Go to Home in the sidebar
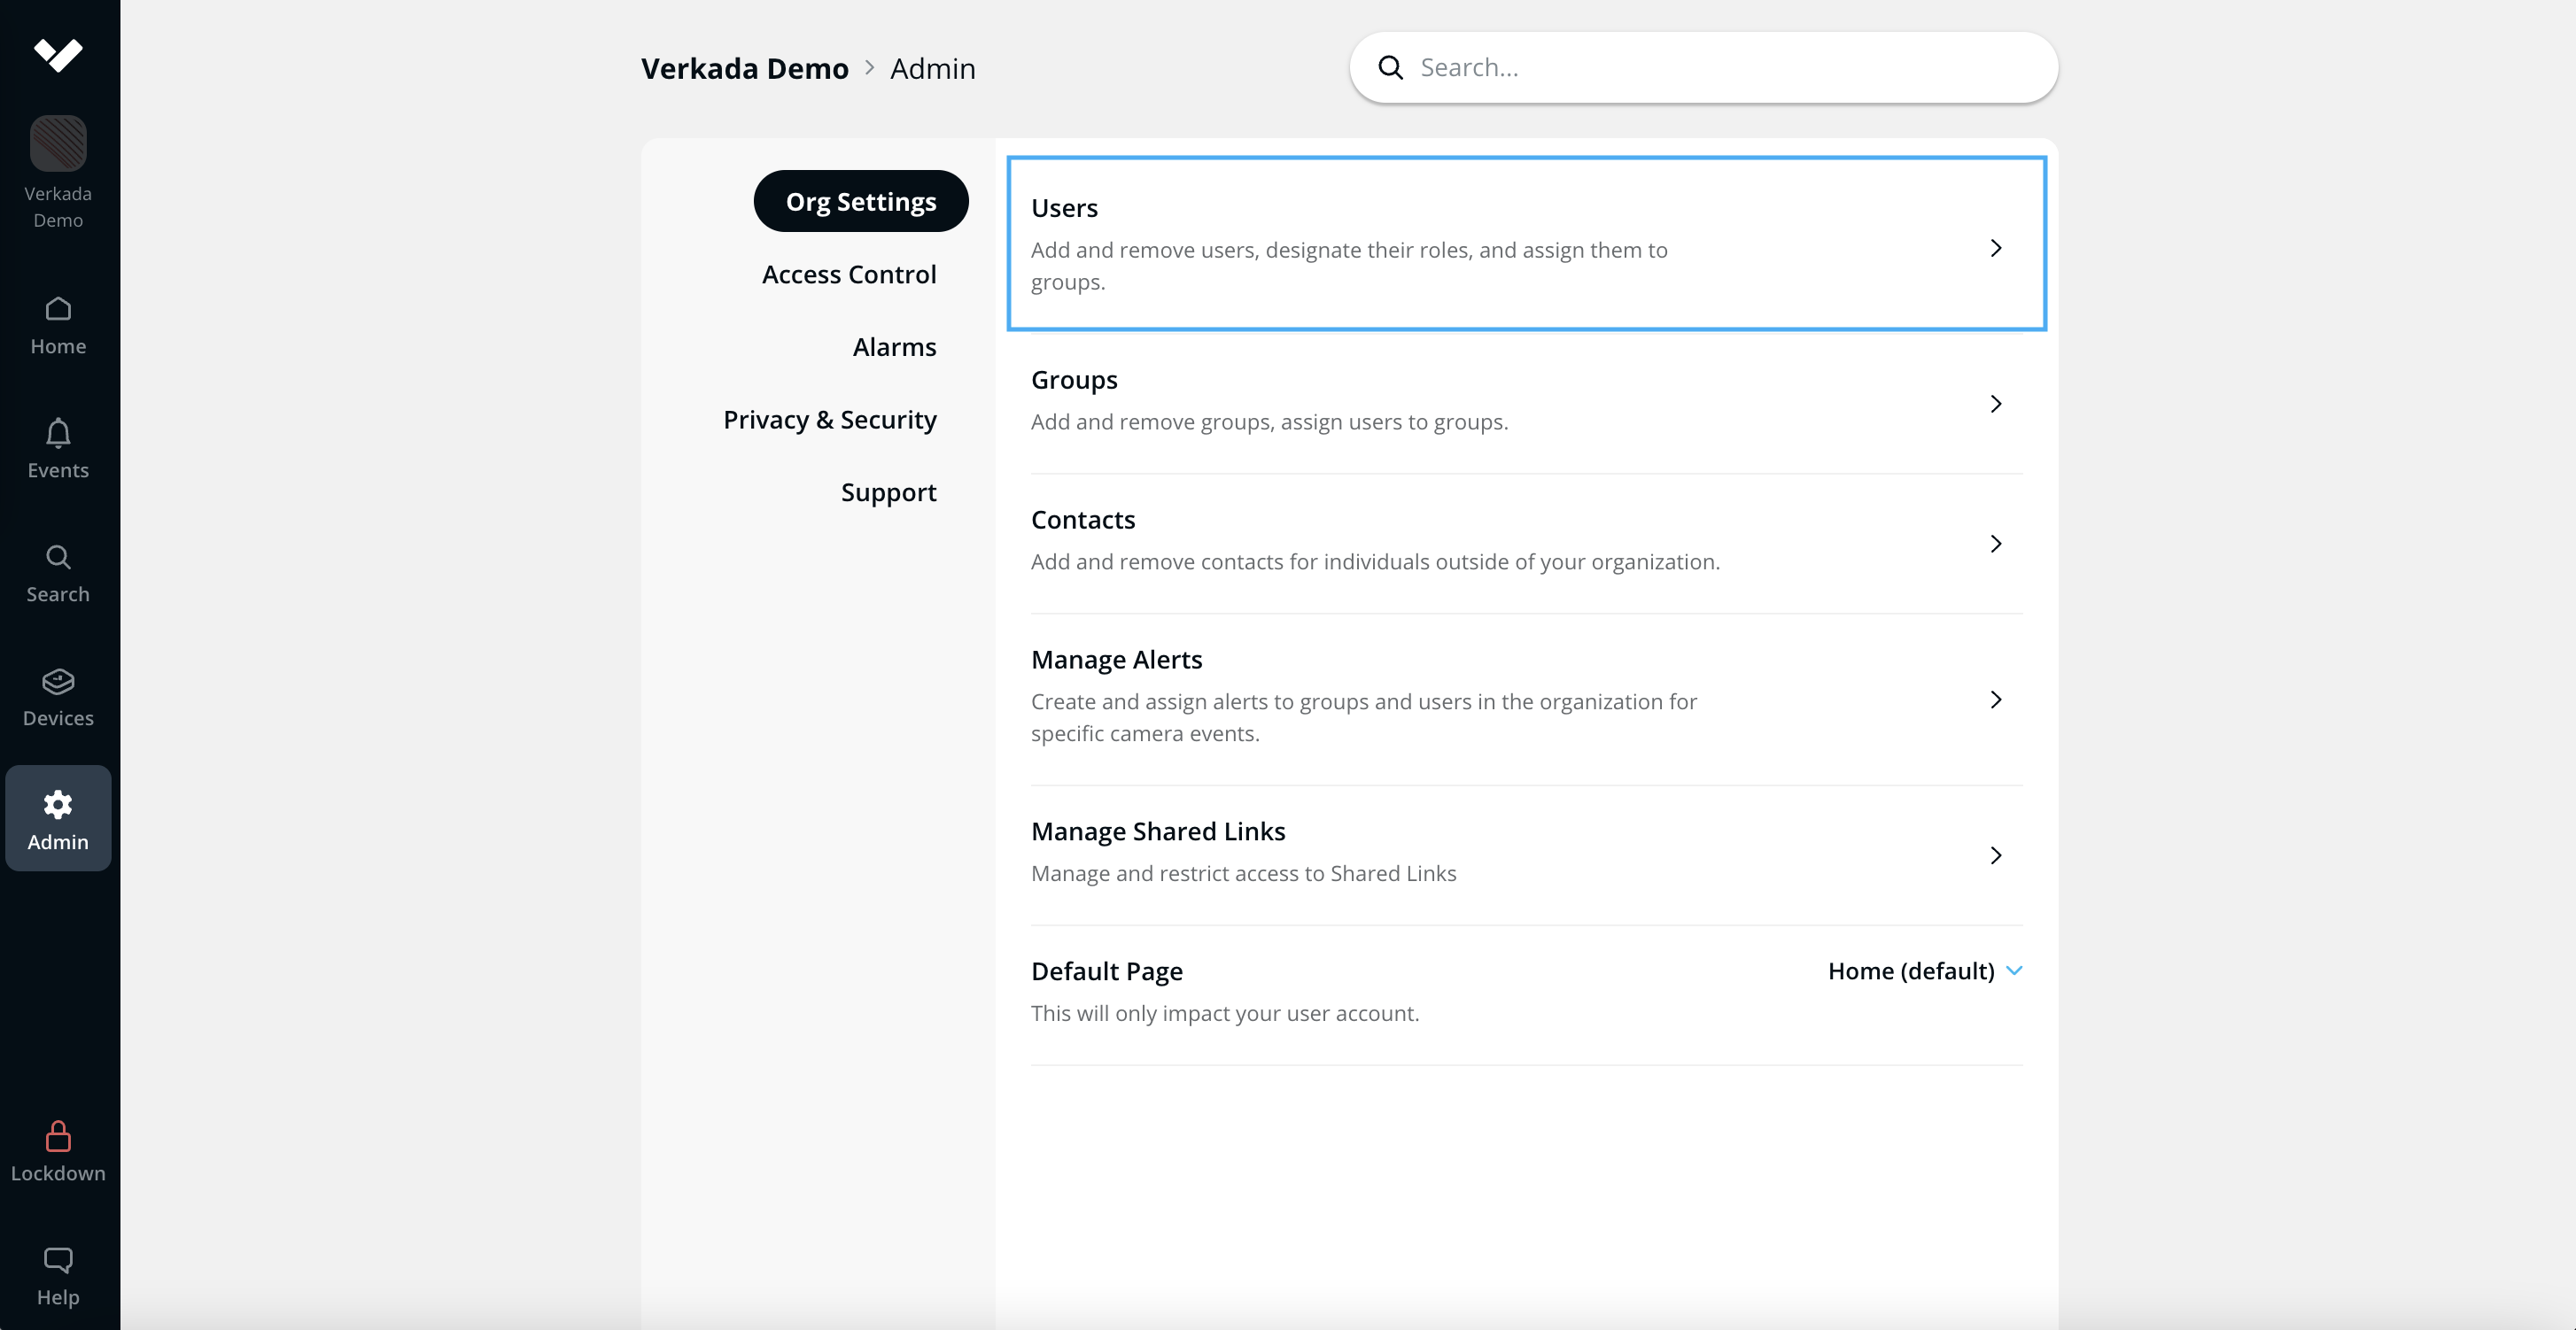2576x1330 pixels. pyautogui.click(x=58, y=309)
